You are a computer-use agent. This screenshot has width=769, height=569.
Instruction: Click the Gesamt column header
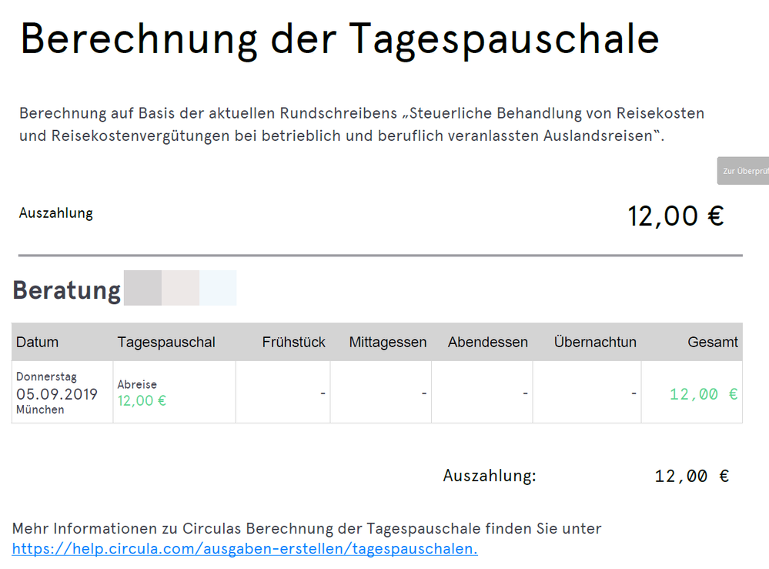pos(713,342)
